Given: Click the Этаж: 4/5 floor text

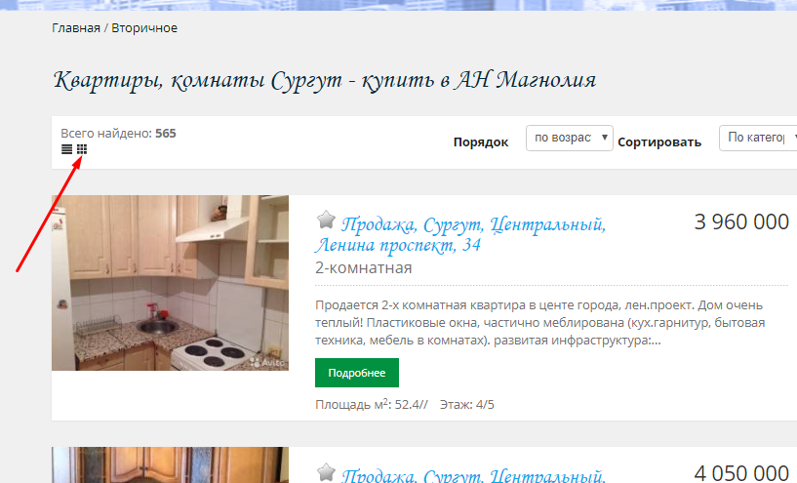Looking at the screenshot, I should tap(466, 405).
